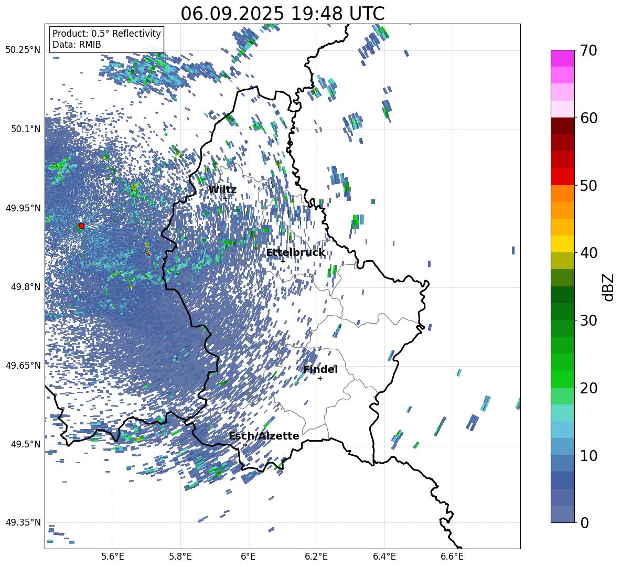Image resolution: width=621 pixels, height=567 pixels.
Task: Click the 49.95°N latitude label
Action: coord(23,208)
